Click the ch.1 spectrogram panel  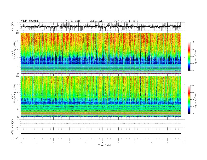[101, 53]
